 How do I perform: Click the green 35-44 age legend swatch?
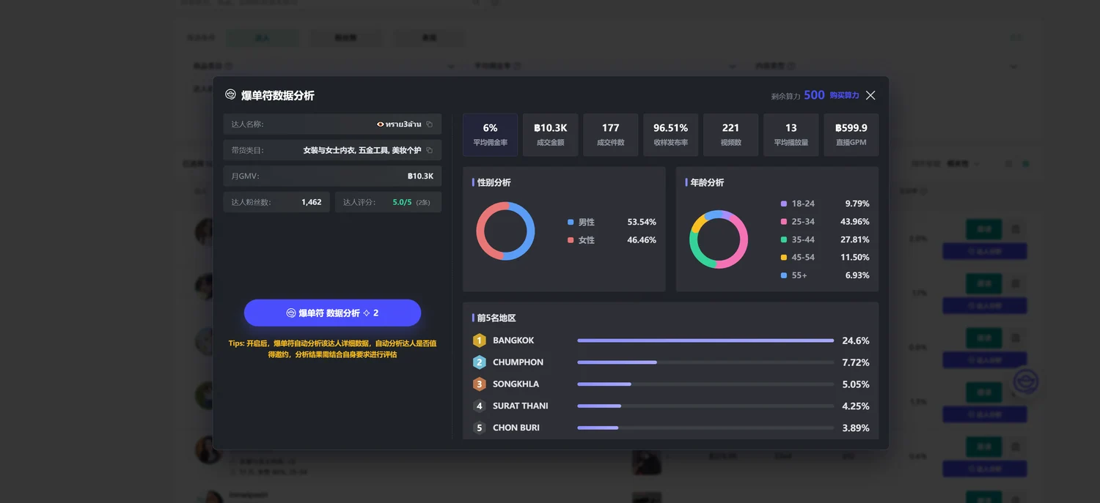pos(784,239)
